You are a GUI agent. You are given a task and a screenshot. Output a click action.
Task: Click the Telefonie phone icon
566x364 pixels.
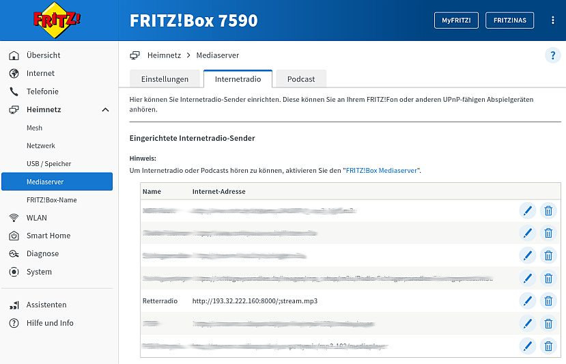coord(14,92)
